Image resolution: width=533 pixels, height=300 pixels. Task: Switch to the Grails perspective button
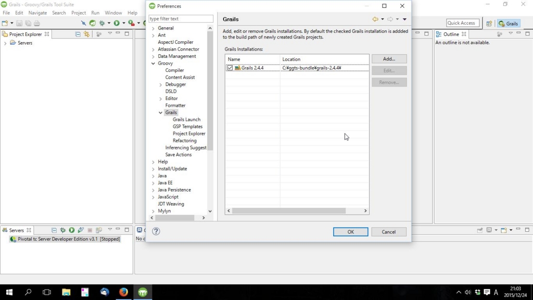click(509, 23)
